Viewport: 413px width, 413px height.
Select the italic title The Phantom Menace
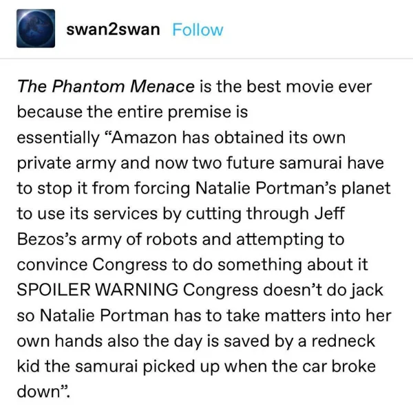pos(106,86)
